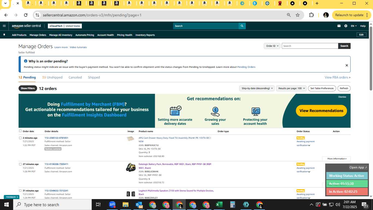Open Zoom from the taskbar

(x=112, y=205)
